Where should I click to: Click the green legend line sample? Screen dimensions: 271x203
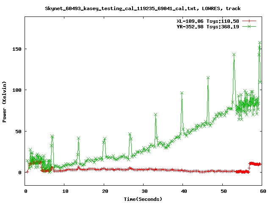click(x=249, y=26)
